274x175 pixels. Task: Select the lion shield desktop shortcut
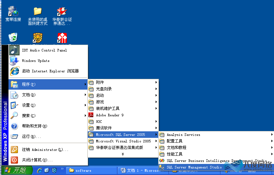click(38, 38)
